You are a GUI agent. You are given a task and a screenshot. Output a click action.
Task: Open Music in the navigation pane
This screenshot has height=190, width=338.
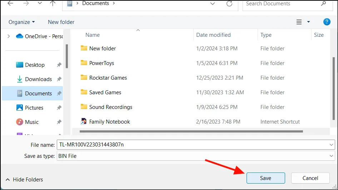coord(28,122)
